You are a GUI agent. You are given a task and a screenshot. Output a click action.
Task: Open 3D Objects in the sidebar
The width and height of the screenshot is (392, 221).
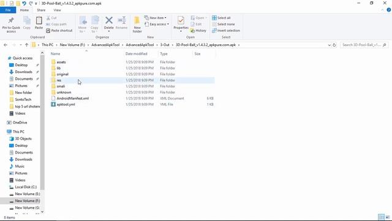[x=23, y=139]
